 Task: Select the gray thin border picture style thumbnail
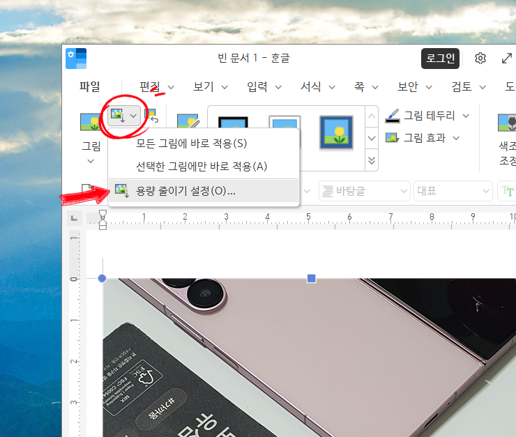tap(284, 122)
